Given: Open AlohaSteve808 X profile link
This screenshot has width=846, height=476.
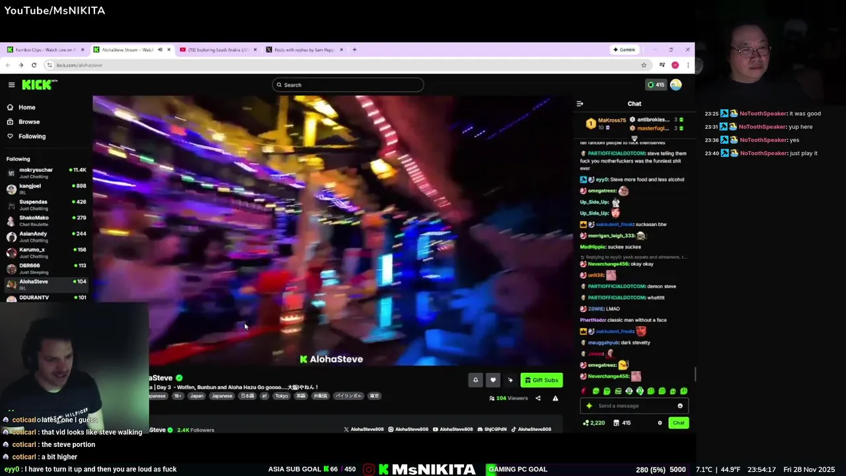Looking at the screenshot, I should click(x=364, y=430).
